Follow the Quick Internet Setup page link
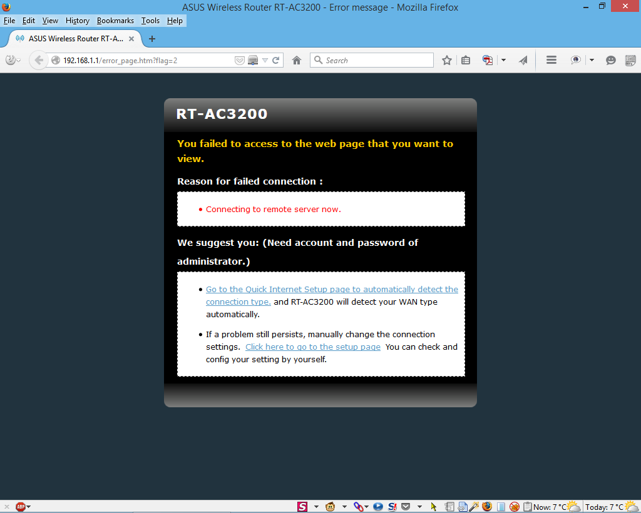 (x=332, y=295)
